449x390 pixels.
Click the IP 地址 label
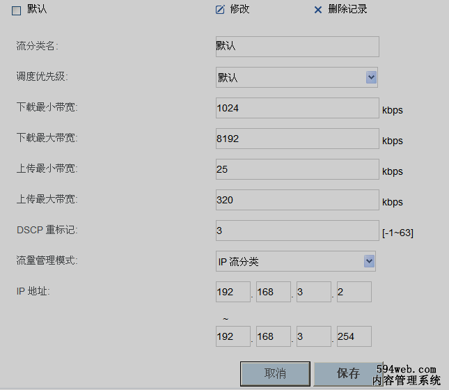[x=33, y=291]
